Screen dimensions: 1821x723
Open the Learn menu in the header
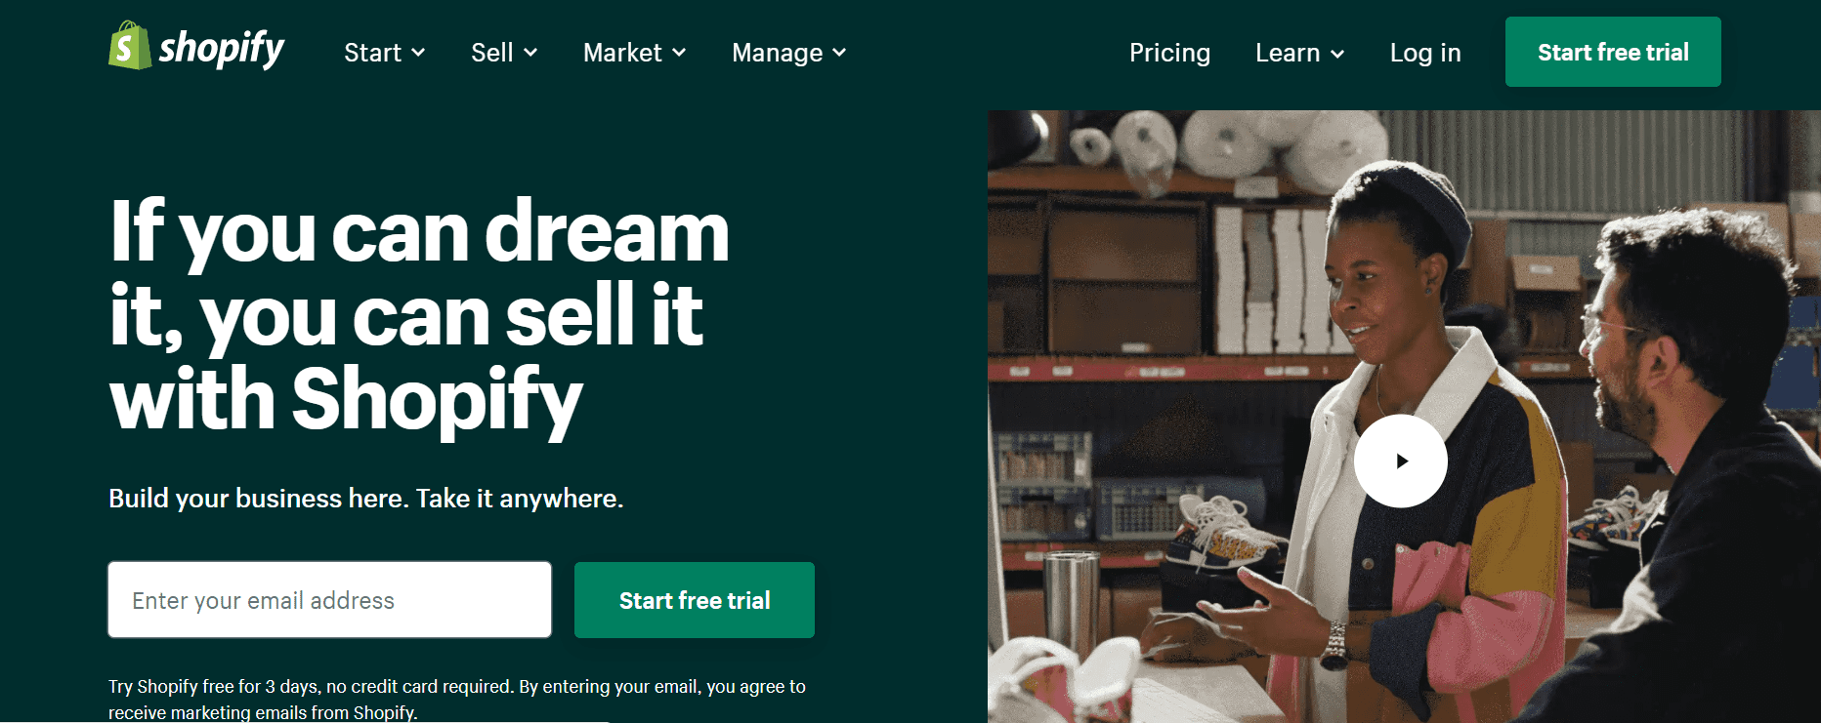(1299, 53)
